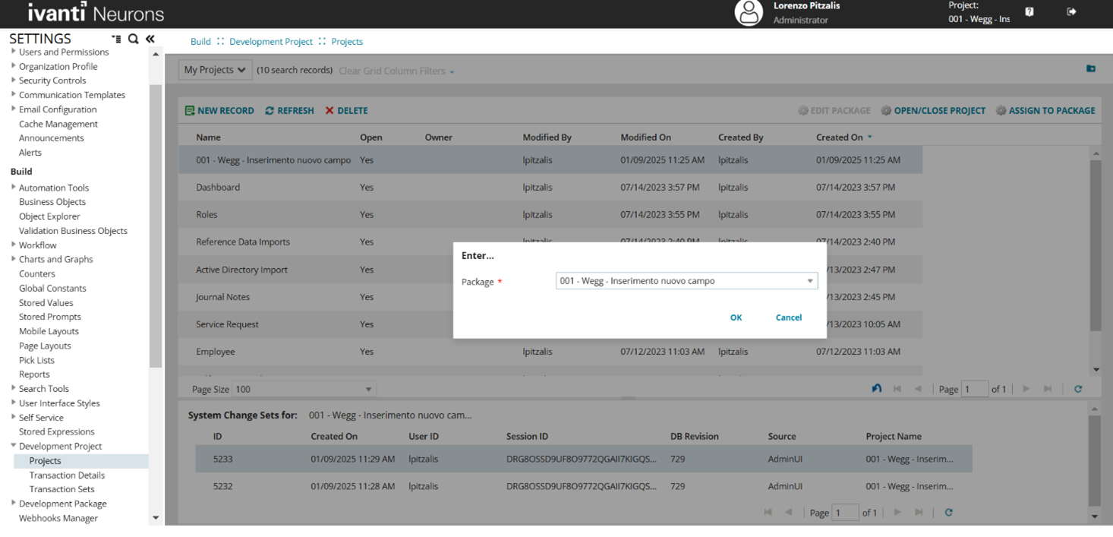Click the projects grid page number field
The image size is (1113, 537).
975,389
